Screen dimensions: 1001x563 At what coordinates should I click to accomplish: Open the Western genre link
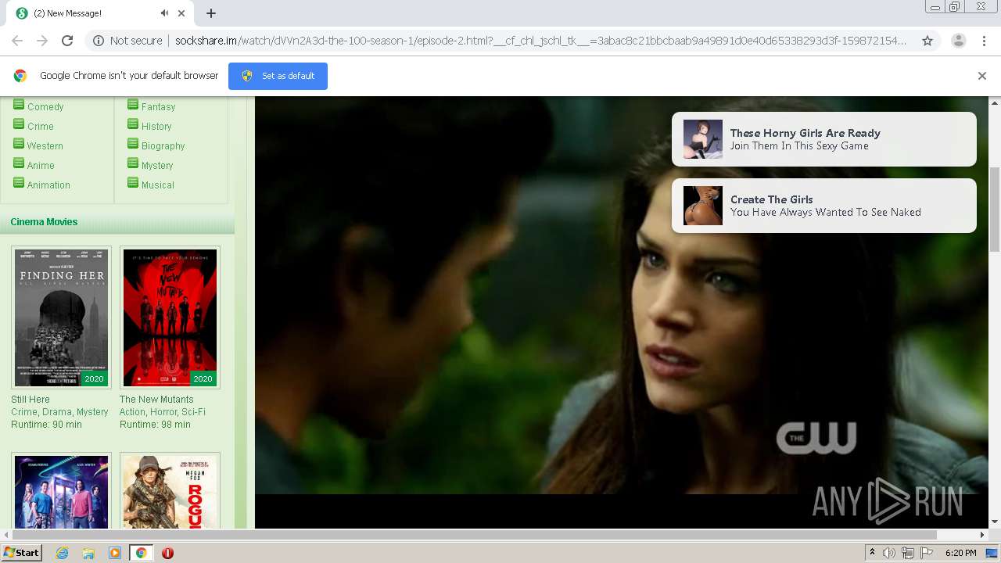point(45,146)
